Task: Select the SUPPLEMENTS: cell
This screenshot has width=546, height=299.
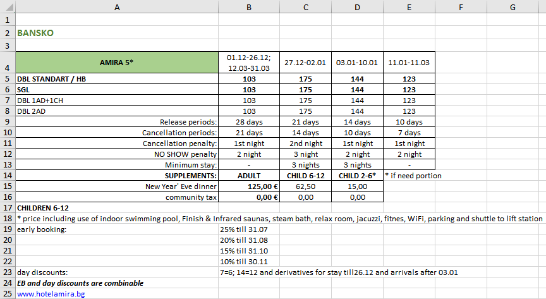Action: (x=117, y=176)
